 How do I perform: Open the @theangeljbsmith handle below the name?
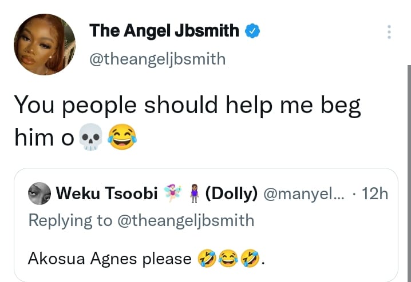(157, 59)
